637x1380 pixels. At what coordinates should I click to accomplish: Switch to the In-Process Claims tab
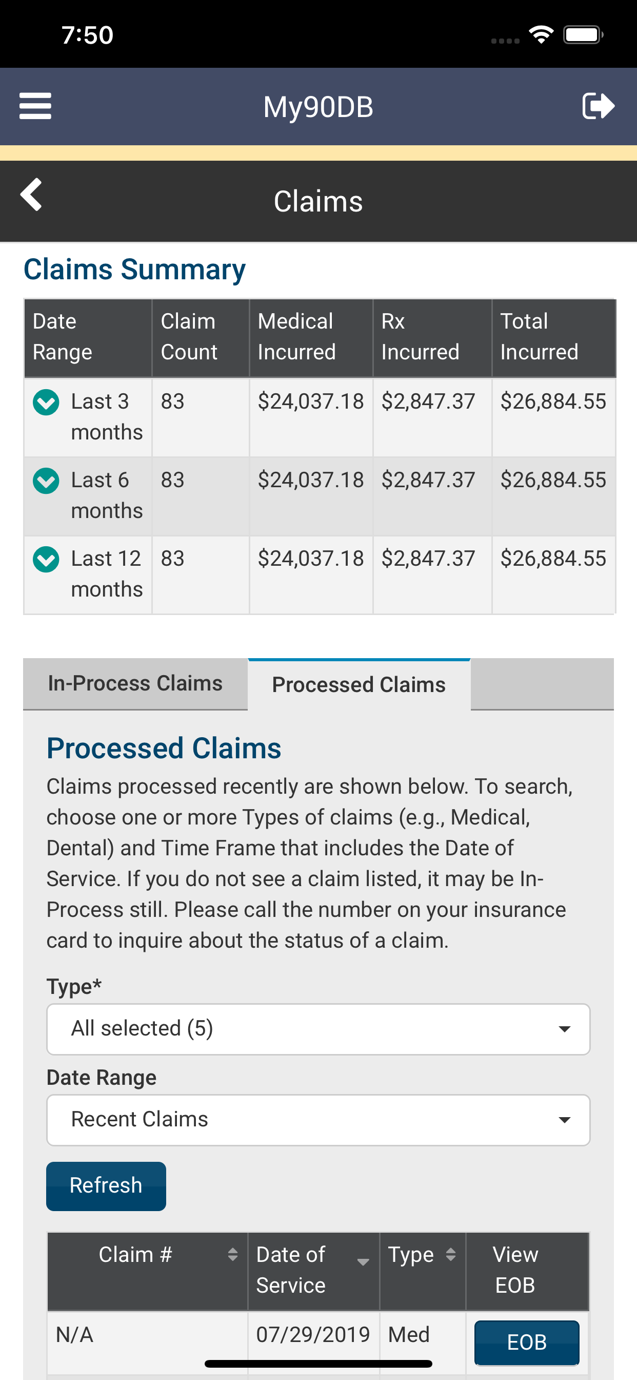pos(135,683)
